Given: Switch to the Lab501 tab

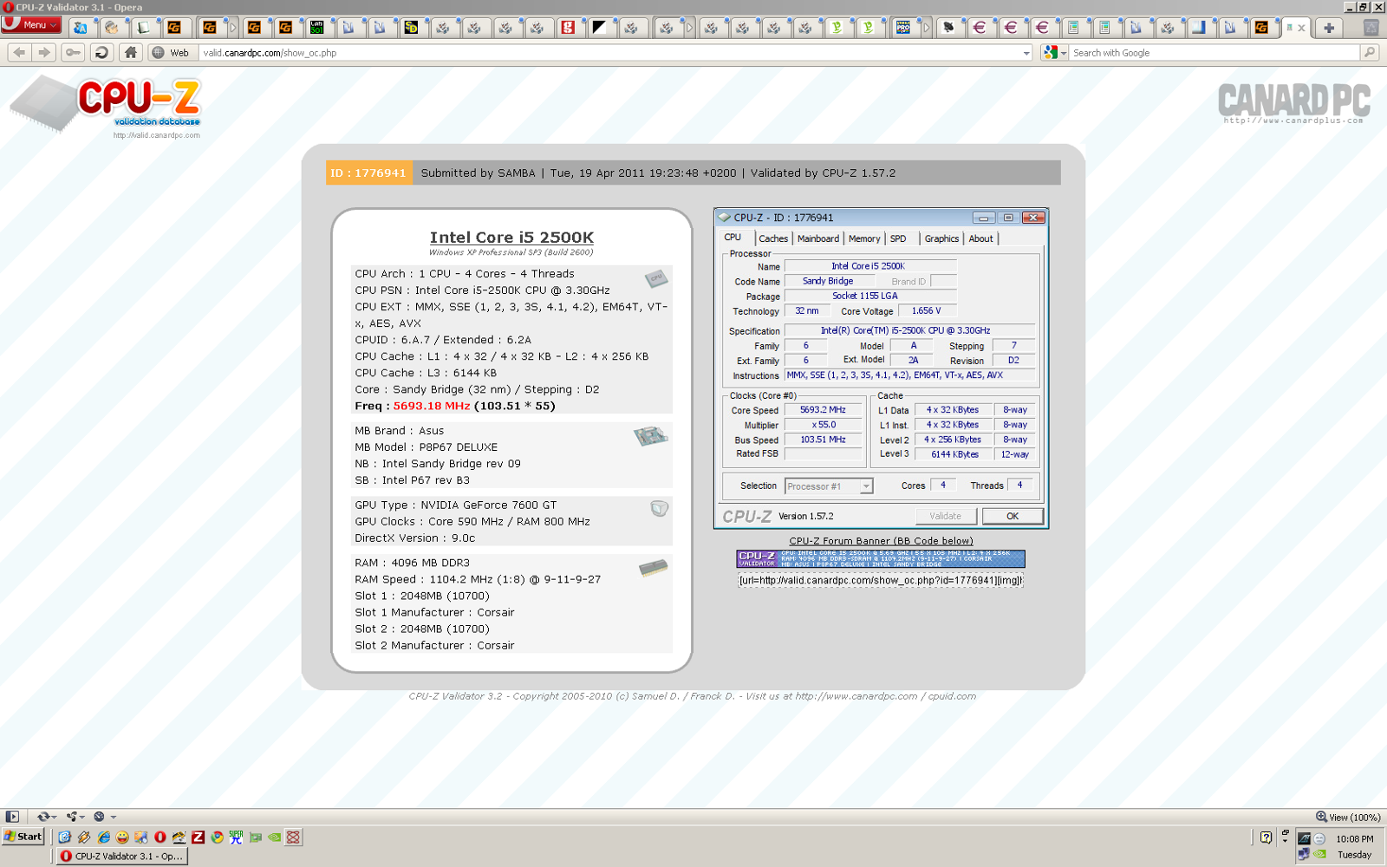Looking at the screenshot, I should click(317, 28).
